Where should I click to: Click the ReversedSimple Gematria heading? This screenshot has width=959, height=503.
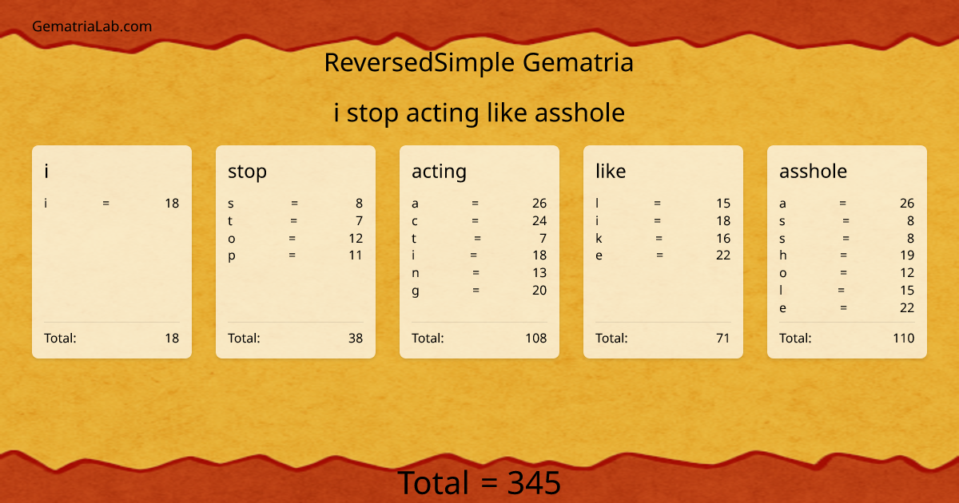coord(479,62)
